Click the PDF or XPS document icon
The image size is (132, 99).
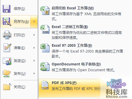[45, 85]
